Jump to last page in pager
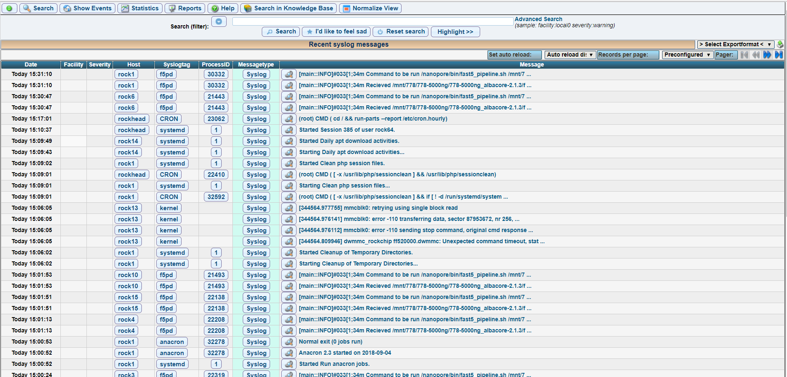 tap(779, 55)
